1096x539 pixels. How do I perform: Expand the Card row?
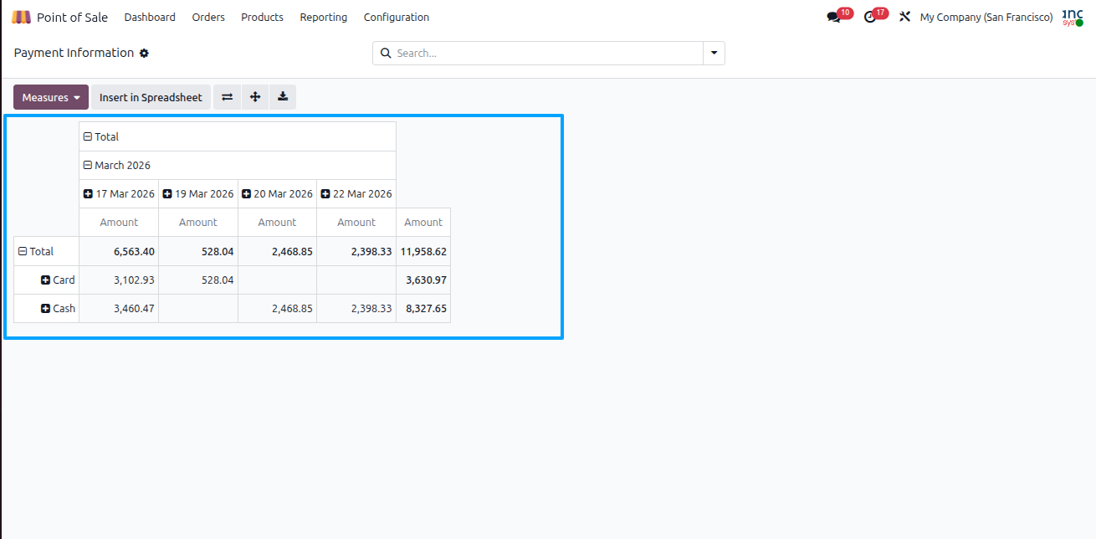(x=58, y=280)
